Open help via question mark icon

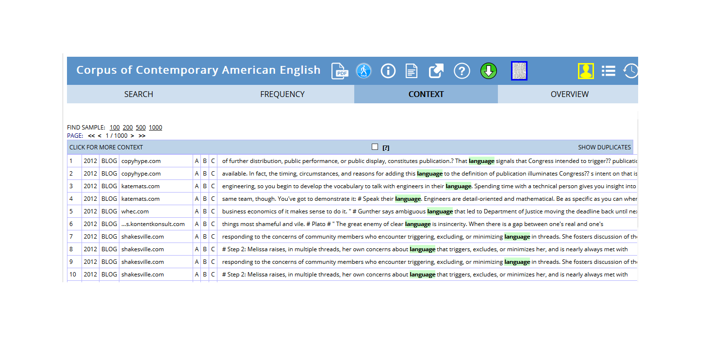[x=461, y=71]
